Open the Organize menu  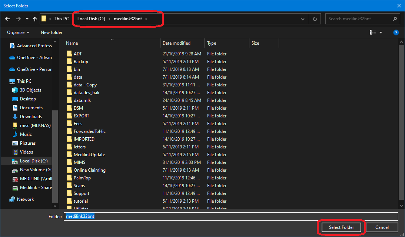point(18,32)
